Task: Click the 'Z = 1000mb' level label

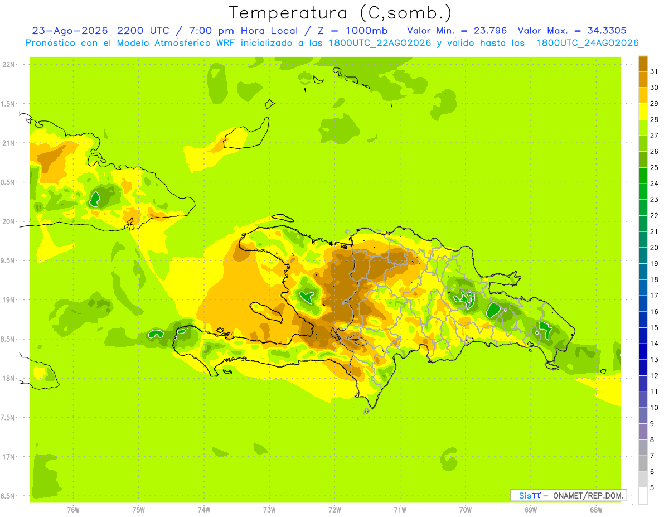Action: pyautogui.click(x=352, y=31)
